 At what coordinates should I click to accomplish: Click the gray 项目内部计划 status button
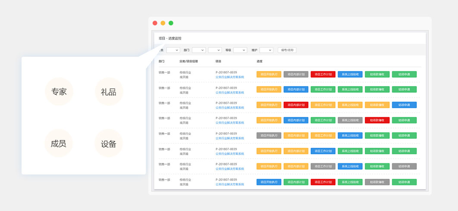point(296,74)
